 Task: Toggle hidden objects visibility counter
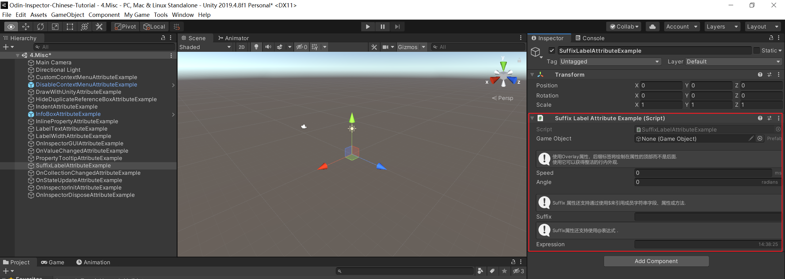click(x=302, y=47)
